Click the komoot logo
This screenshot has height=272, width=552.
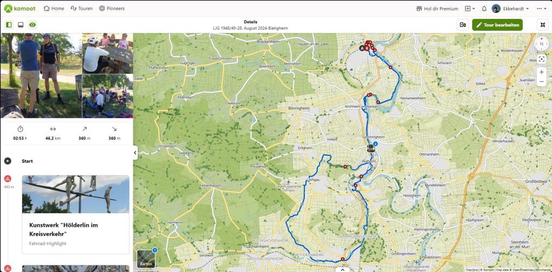point(20,9)
